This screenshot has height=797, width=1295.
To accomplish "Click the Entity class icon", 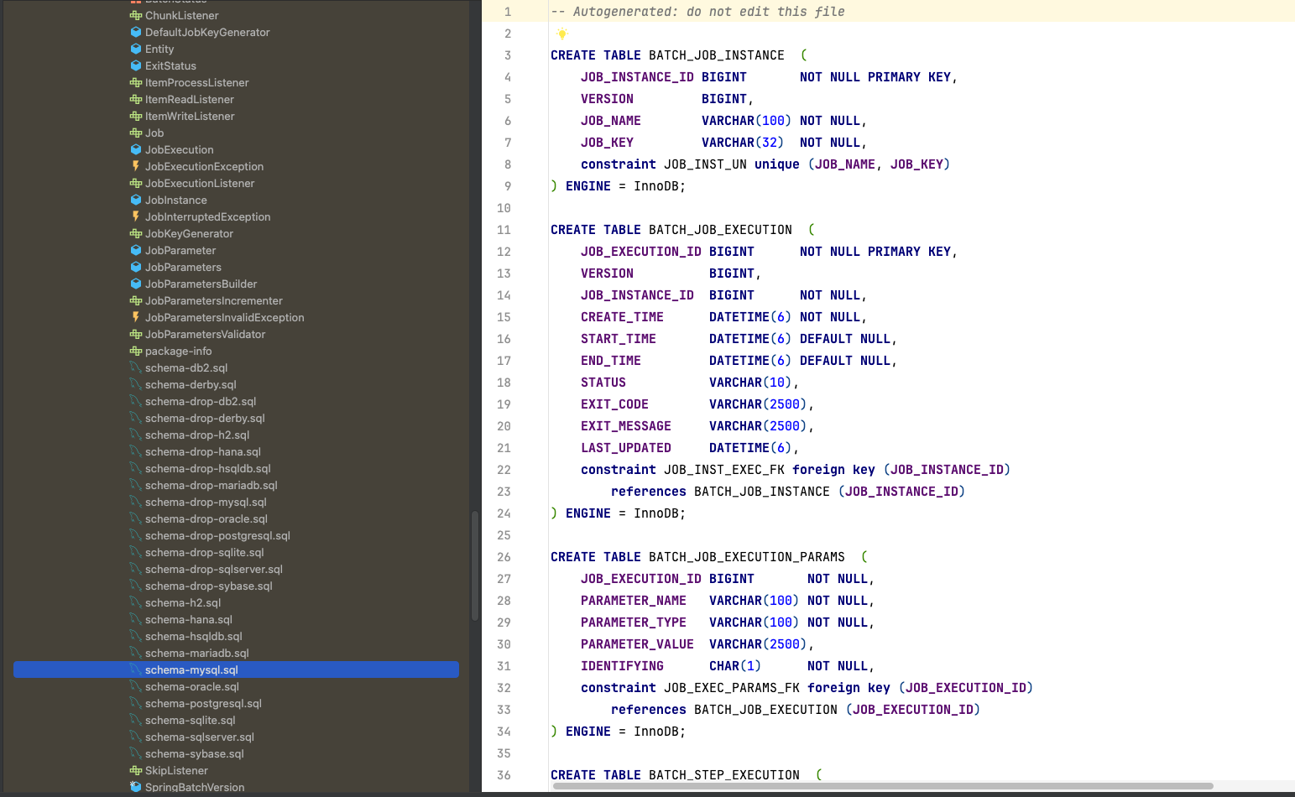I will [x=136, y=49].
